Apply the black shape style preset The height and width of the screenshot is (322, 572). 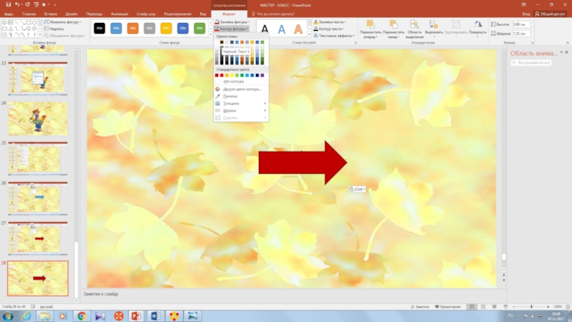(99, 28)
